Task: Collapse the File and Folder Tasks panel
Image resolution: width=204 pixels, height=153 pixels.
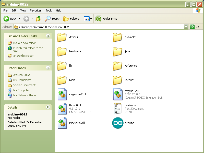Action: click(48, 36)
